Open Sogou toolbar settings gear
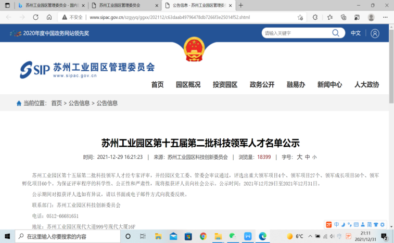Screen dimensions: 394x243 (x=383, y=224)
